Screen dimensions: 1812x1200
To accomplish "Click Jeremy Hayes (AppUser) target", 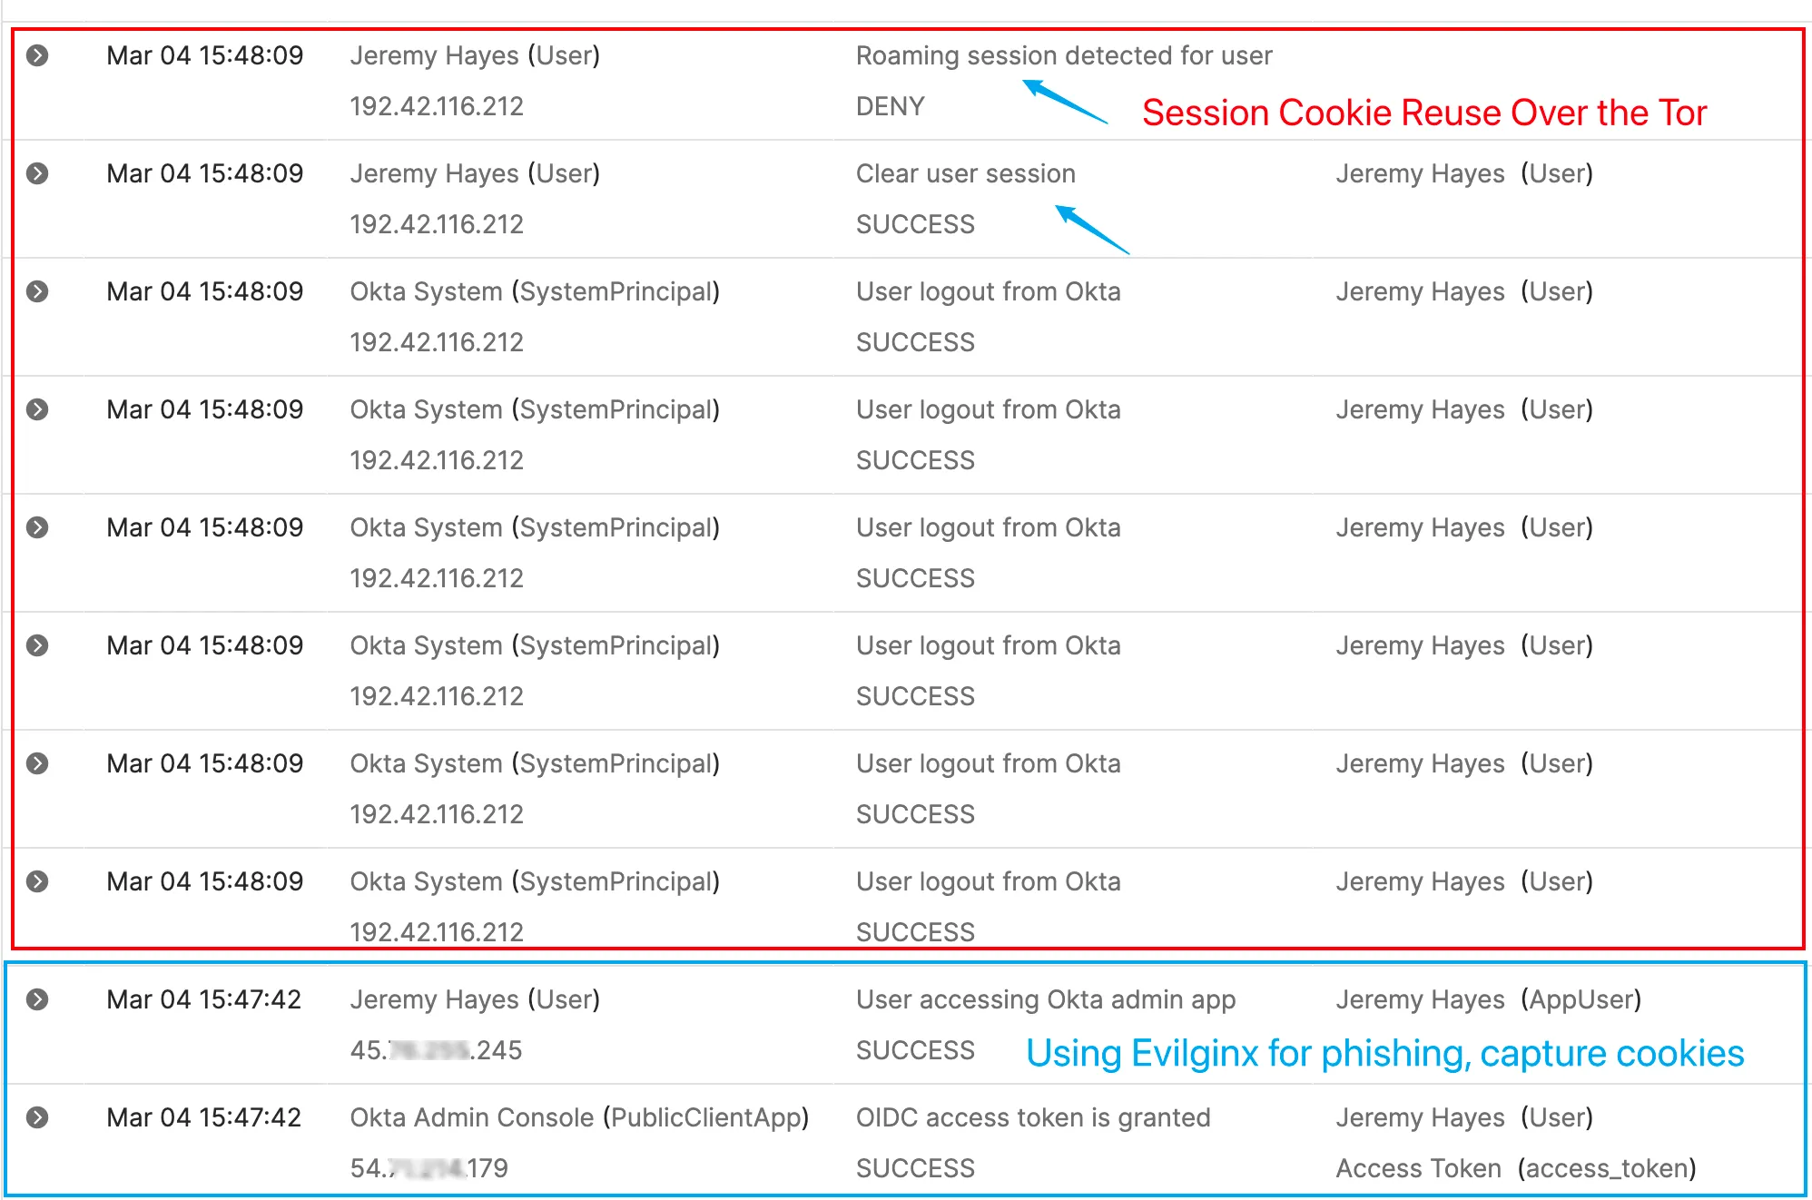I will (1488, 999).
